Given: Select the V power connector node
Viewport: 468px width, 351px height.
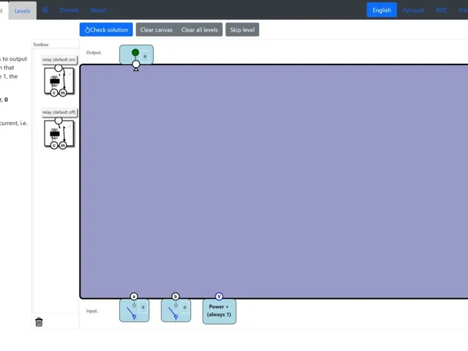Looking at the screenshot, I should [x=219, y=296].
